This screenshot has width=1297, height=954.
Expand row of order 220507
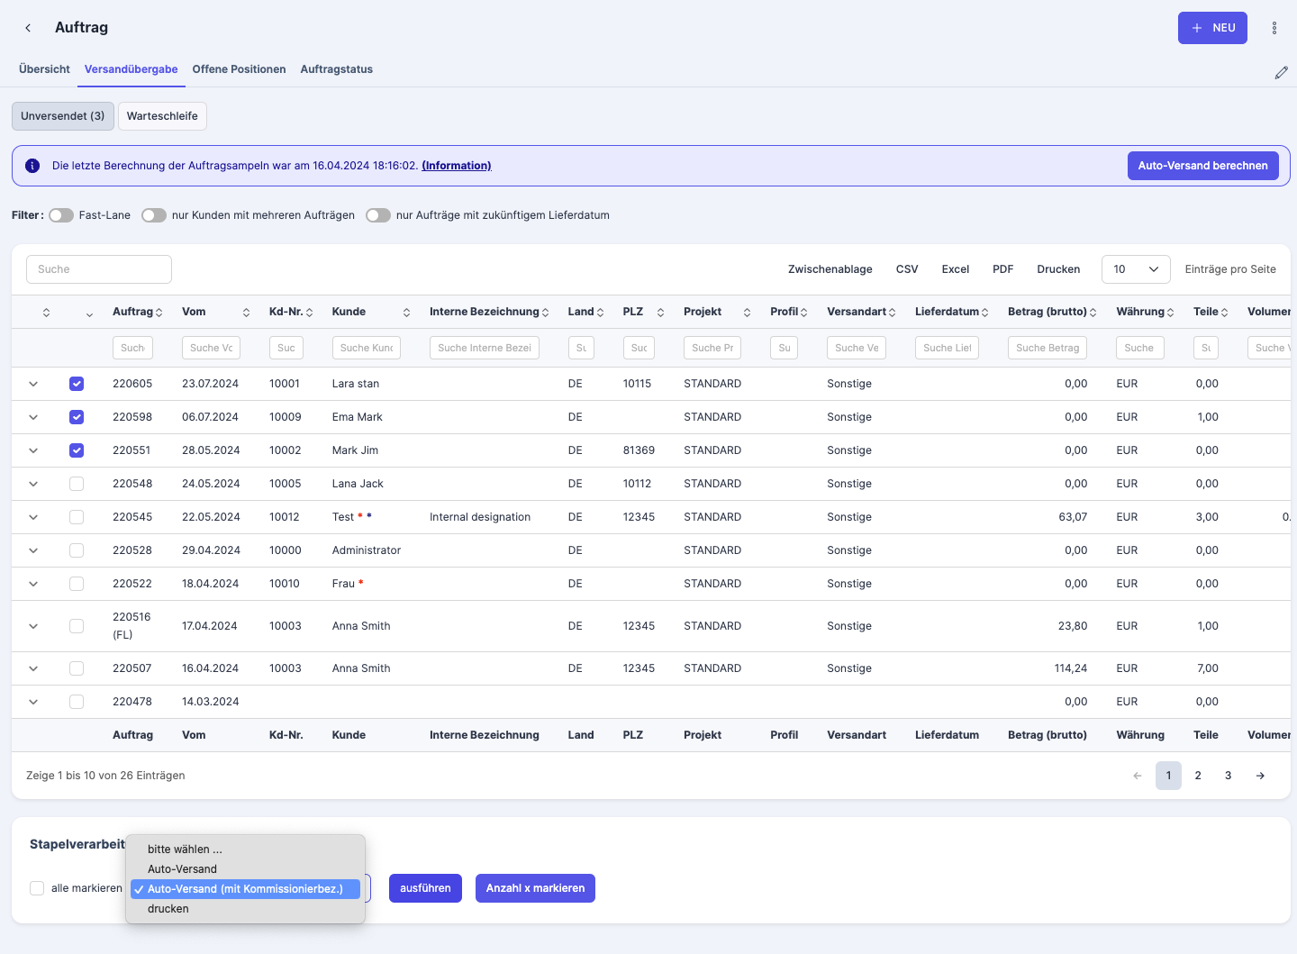point(33,668)
